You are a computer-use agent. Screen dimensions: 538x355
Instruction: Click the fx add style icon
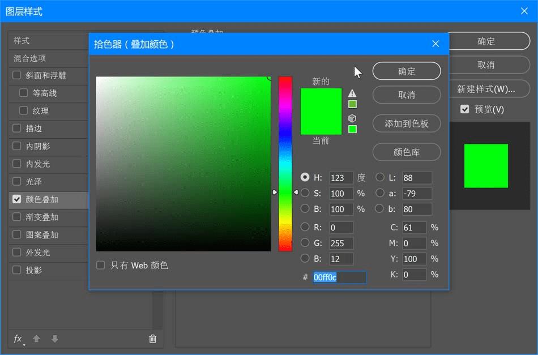point(18,339)
